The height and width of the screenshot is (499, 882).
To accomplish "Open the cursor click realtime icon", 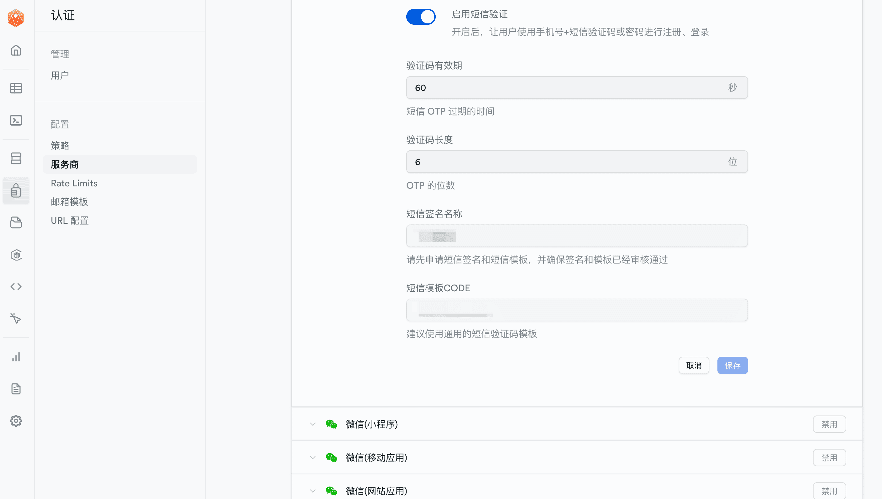I will click(16, 318).
